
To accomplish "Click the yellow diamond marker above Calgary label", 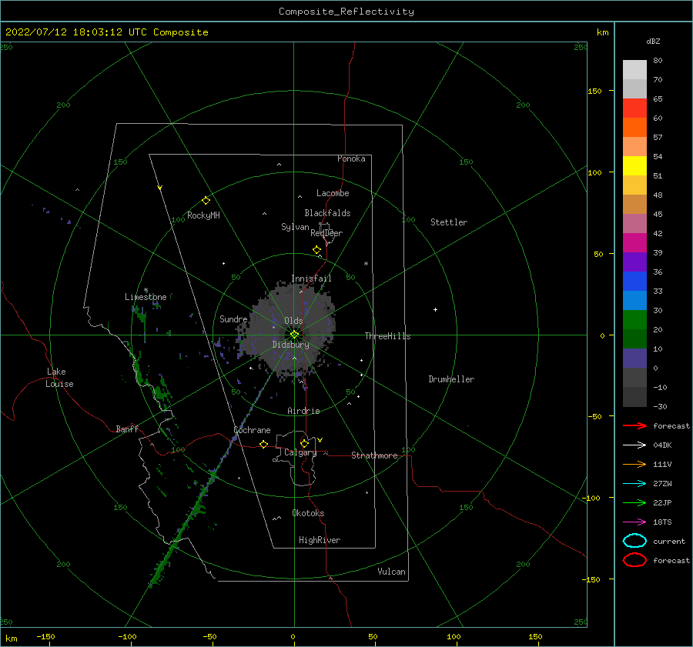I will (304, 443).
